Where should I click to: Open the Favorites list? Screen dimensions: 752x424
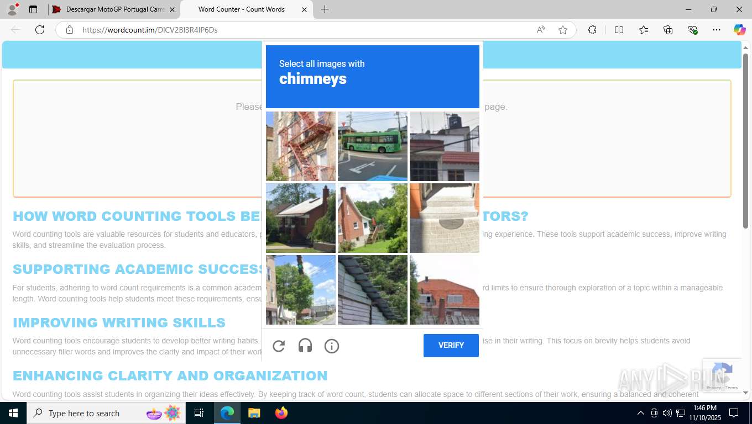pyautogui.click(x=644, y=30)
